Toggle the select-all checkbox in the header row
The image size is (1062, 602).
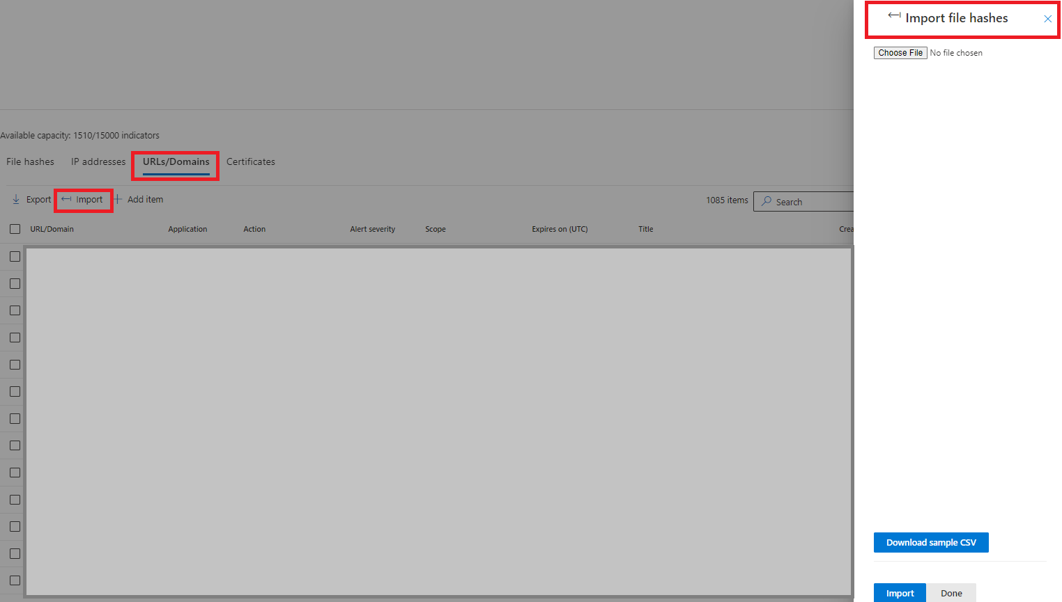(x=15, y=228)
